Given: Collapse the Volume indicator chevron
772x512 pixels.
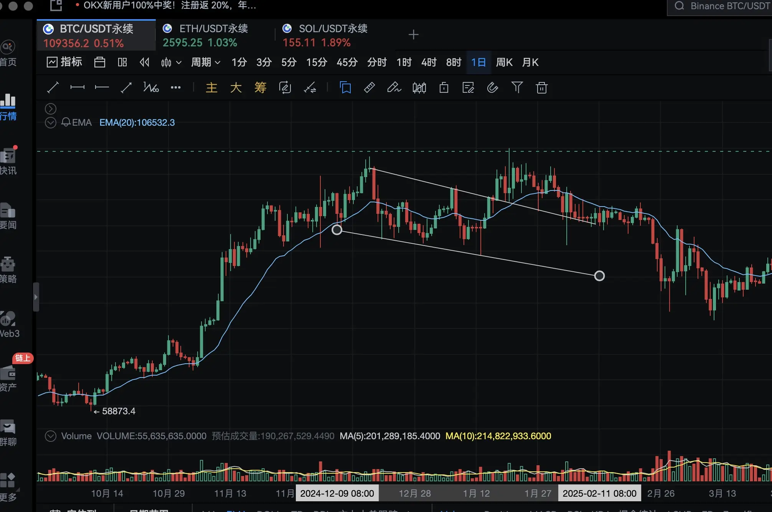Looking at the screenshot, I should [x=51, y=436].
